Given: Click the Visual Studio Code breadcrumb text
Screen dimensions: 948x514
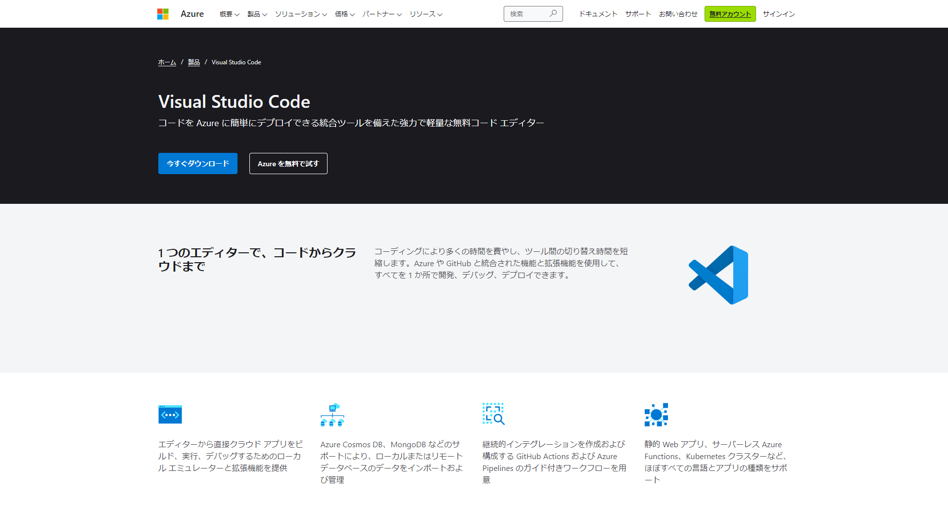Looking at the screenshot, I should coord(237,62).
